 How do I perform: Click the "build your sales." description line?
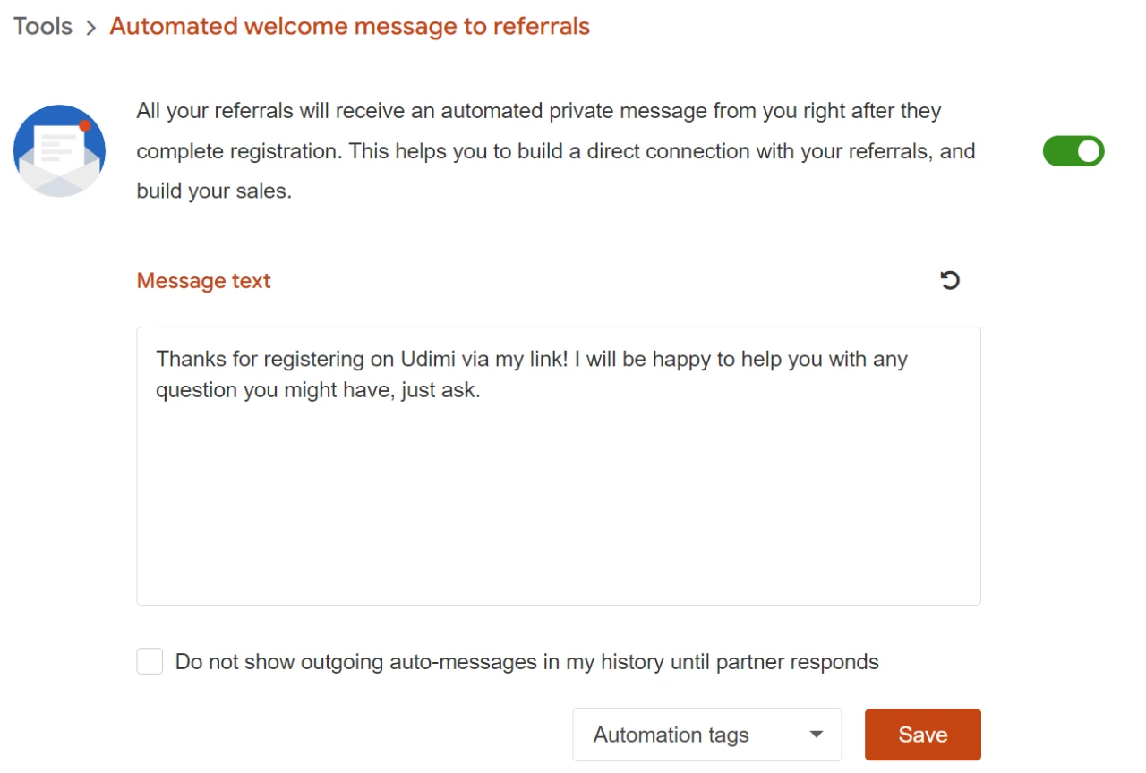[x=214, y=191]
